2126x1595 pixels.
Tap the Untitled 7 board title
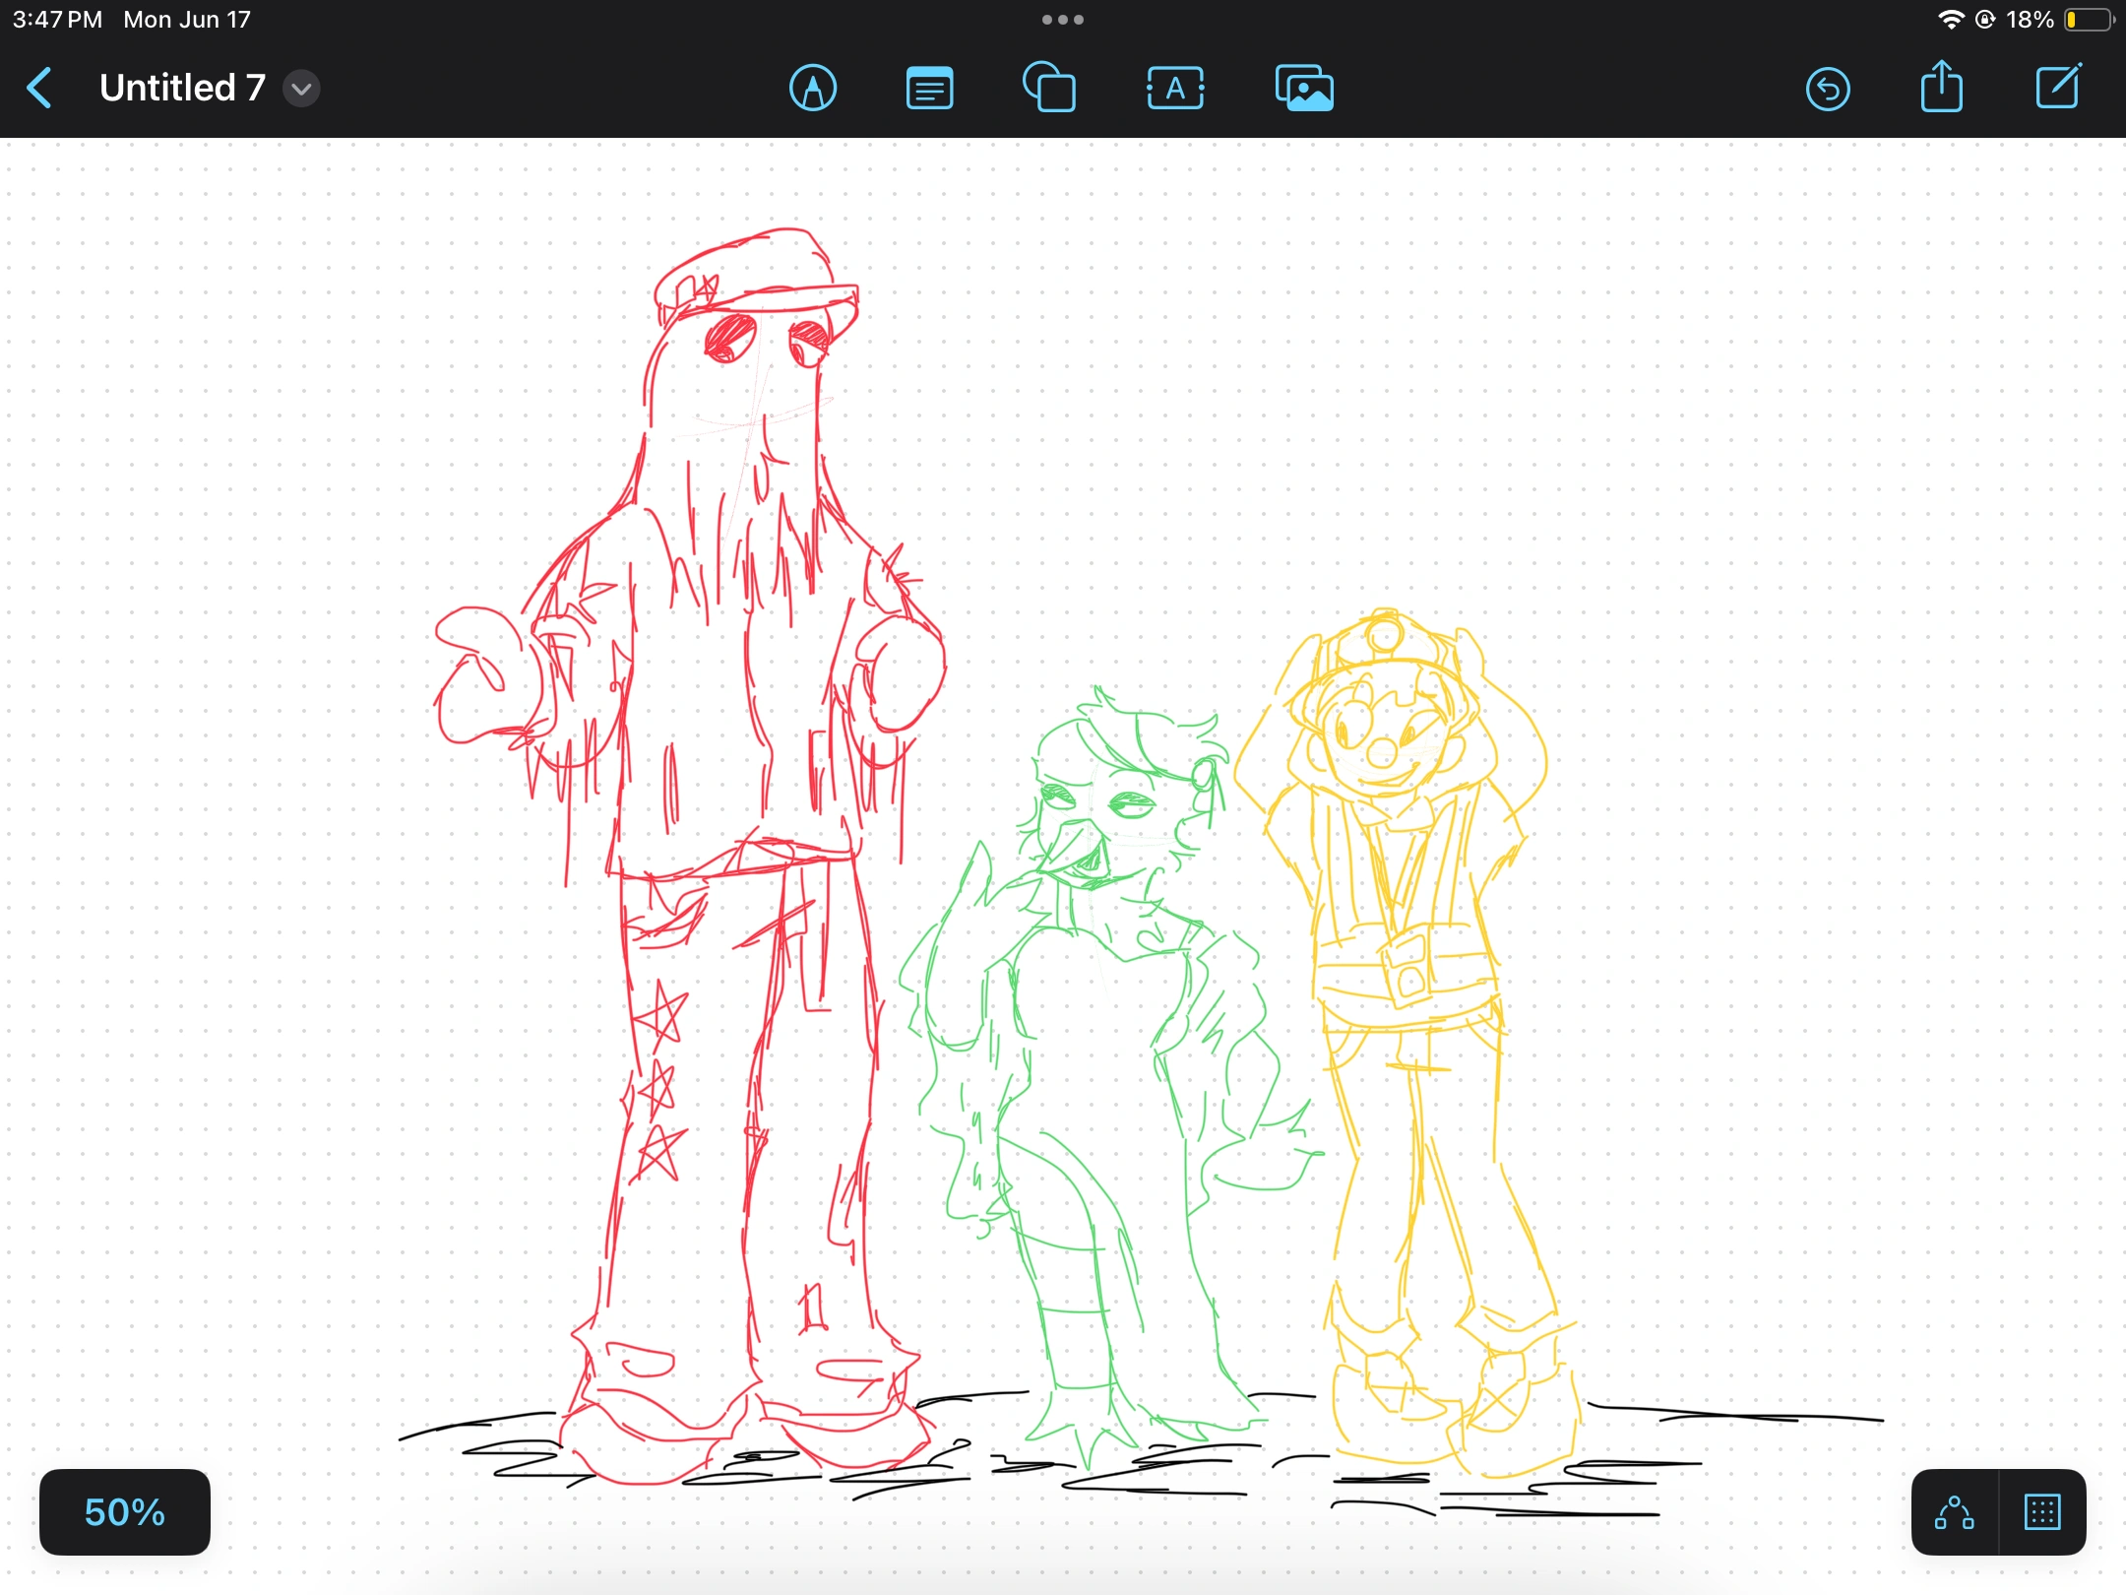tap(182, 89)
